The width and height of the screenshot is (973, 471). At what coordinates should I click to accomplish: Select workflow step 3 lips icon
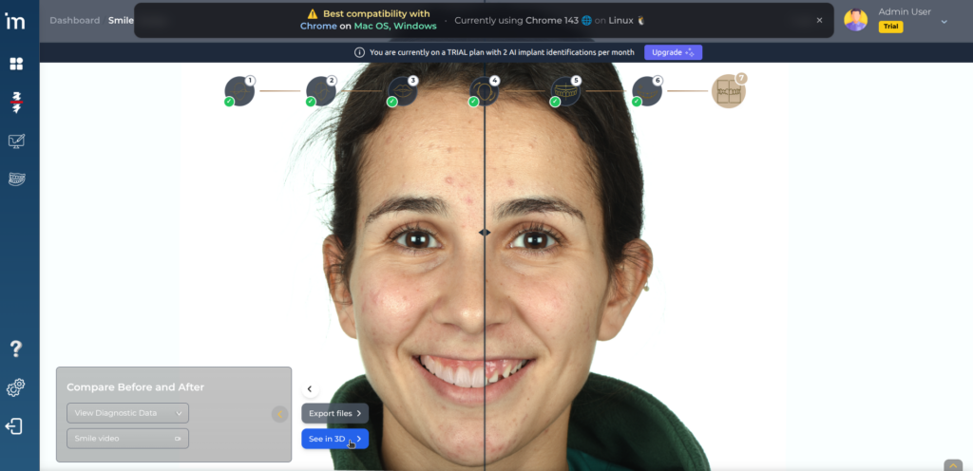click(402, 91)
